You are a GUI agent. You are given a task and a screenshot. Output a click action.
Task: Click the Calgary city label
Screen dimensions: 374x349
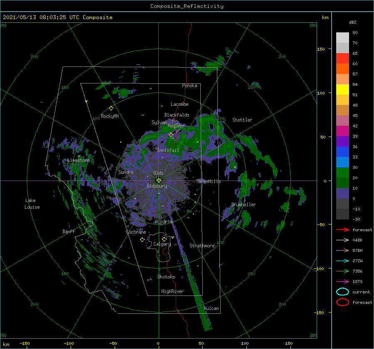pos(162,244)
